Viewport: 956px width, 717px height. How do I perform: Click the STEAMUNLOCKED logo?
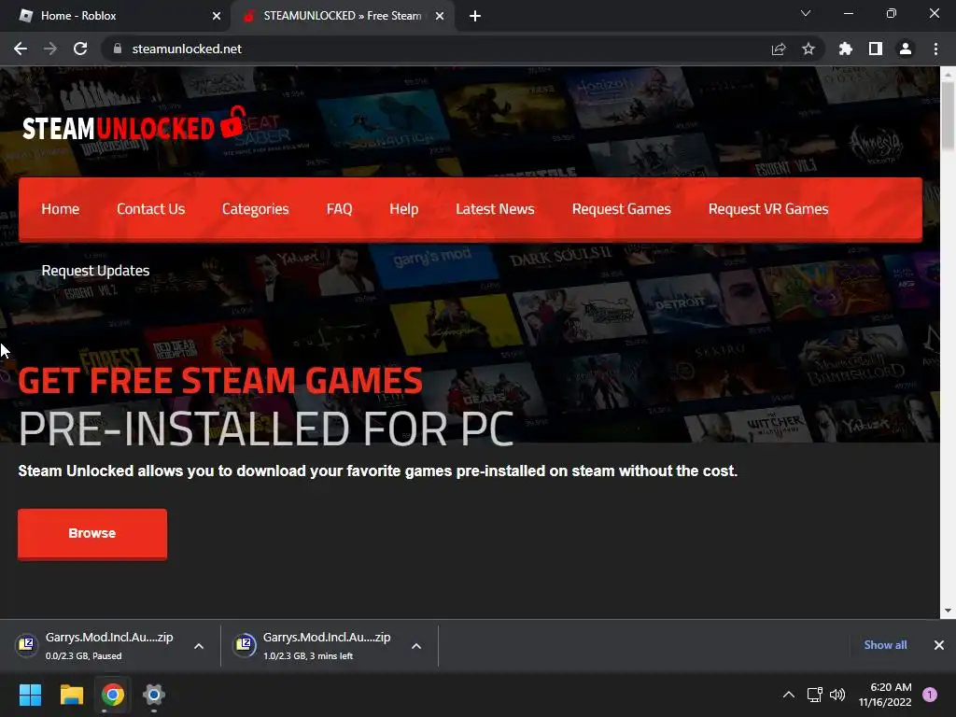[x=134, y=124]
